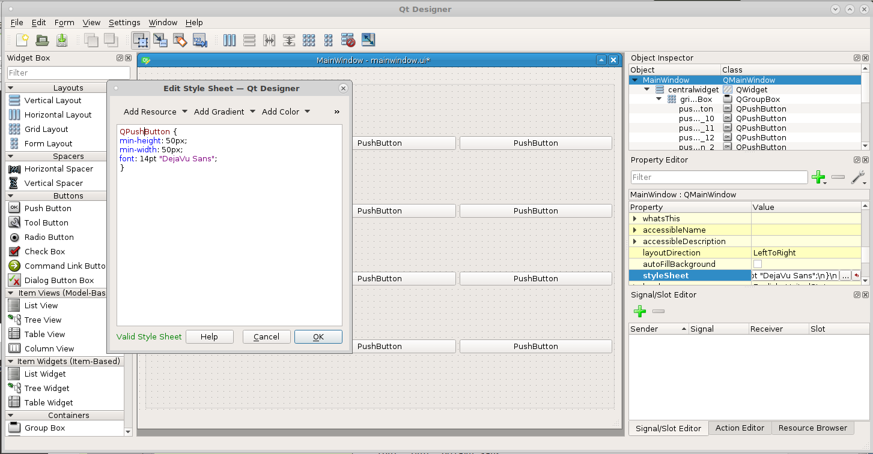Click the New Form toolbar icon
Image resolution: width=873 pixels, height=454 pixels.
(22, 40)
